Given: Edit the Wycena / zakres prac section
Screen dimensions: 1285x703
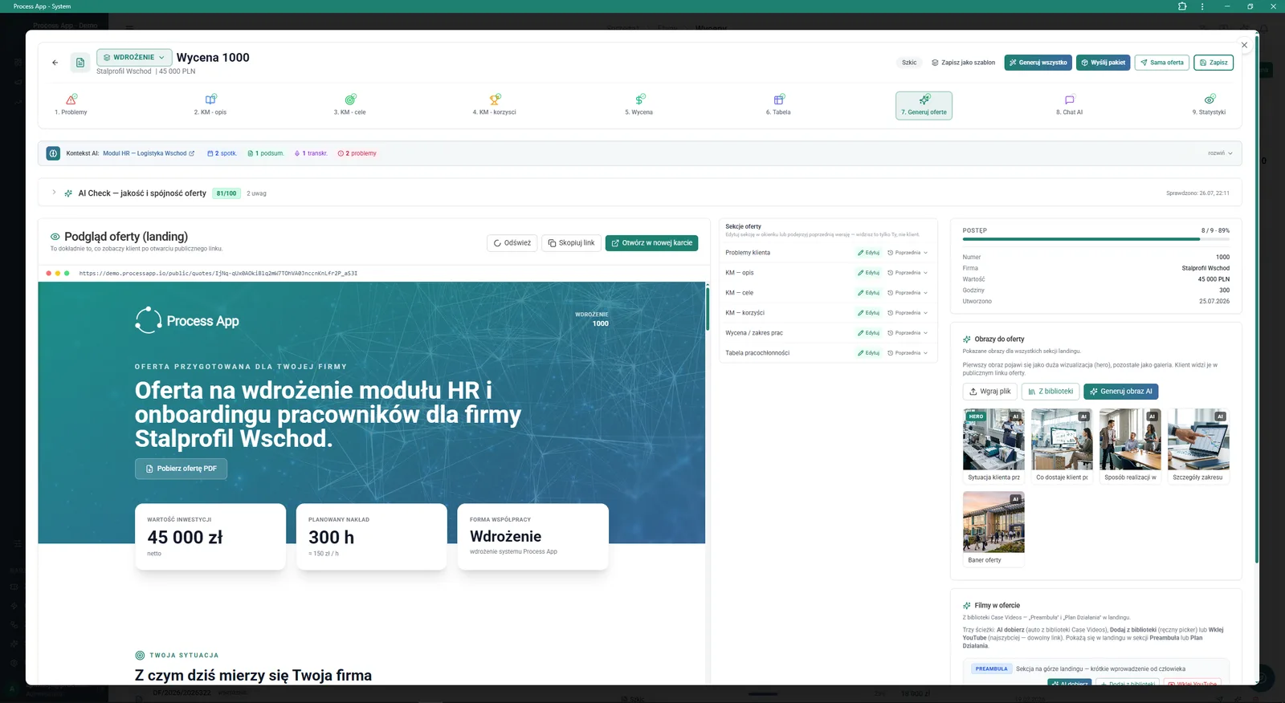Looking at the screenshot, I should 868,333.
